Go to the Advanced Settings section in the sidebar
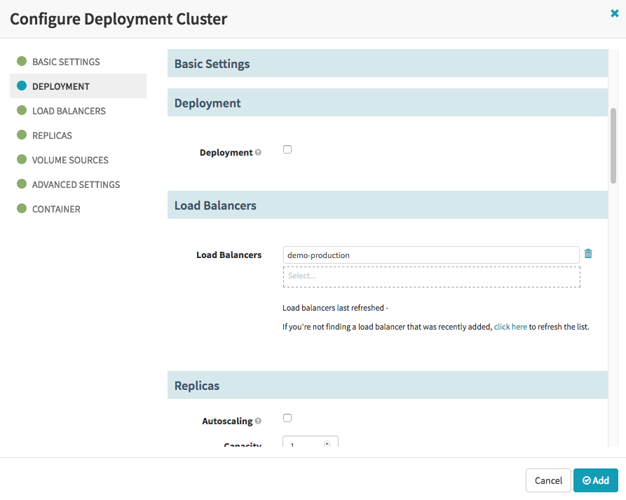This screenshot has width=626, height=500. pyautogui.click(x=76, y=184)
